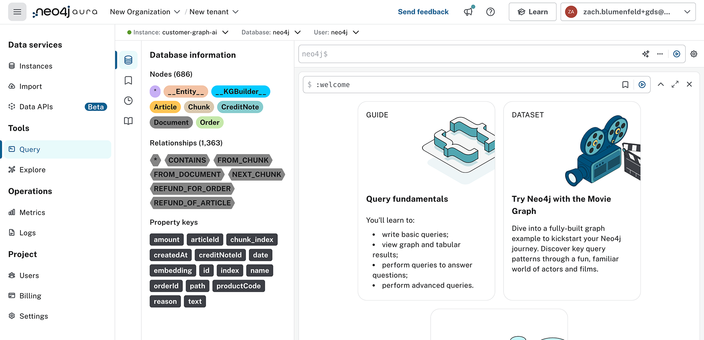The width and height of the screenshot is (704, 340).
Task: Expand the New Organization dropdown
Action: pyautogui.click(x=145, y=12)
